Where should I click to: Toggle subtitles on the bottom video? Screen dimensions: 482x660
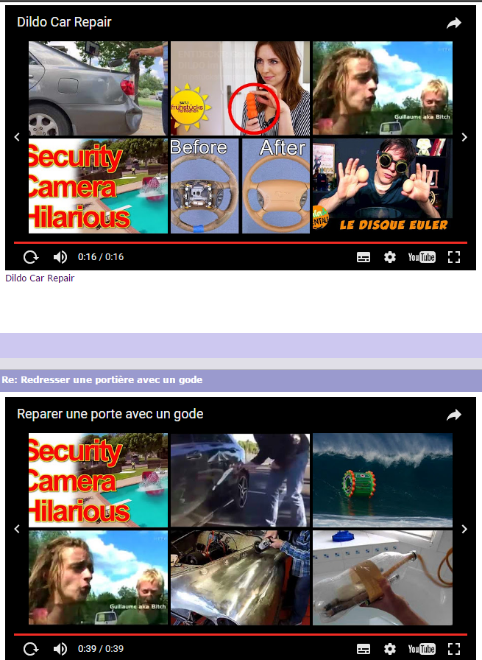tap(364, 649)
